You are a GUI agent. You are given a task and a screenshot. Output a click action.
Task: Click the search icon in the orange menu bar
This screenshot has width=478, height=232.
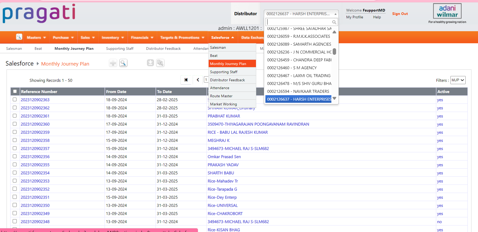(x=19, y=37)
